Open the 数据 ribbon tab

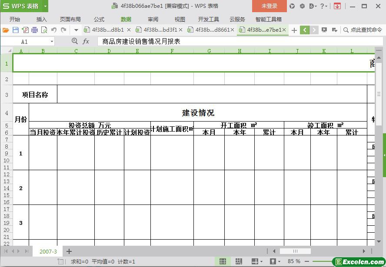(126, 20)
